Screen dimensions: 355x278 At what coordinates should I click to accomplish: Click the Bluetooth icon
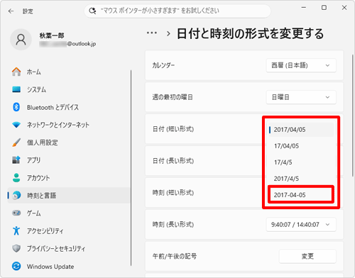pos(16,107)
